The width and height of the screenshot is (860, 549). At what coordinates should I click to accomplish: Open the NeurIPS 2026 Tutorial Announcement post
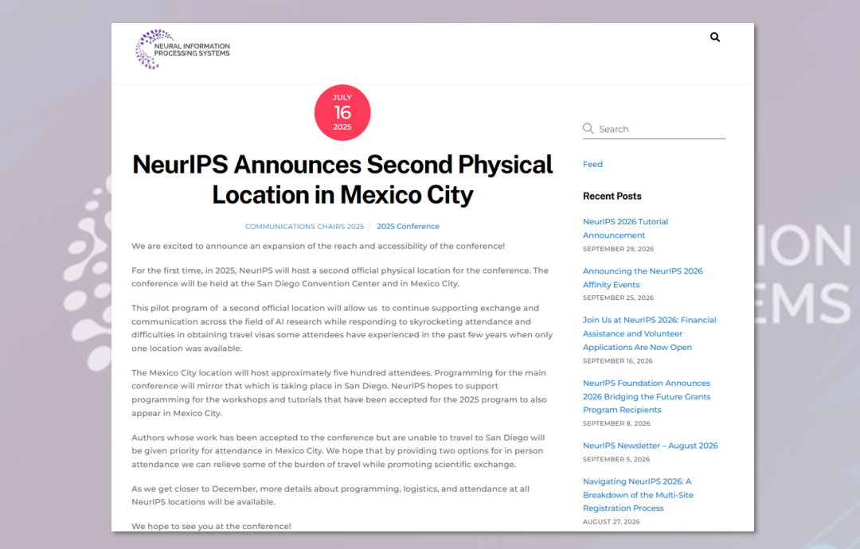(x=625, y=228)
